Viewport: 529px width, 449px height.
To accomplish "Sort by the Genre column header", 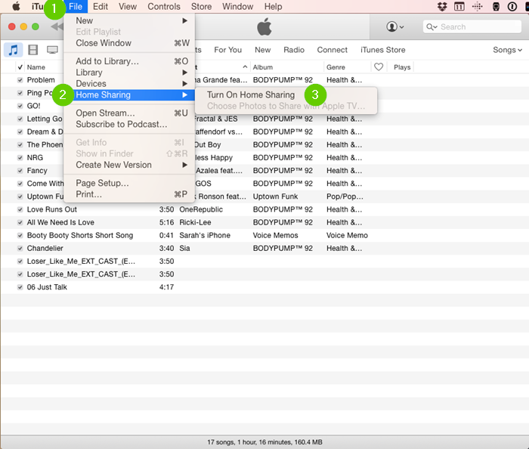I will (336, 67).
